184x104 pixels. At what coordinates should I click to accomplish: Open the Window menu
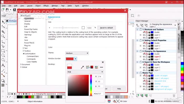[x=85, y=6]
